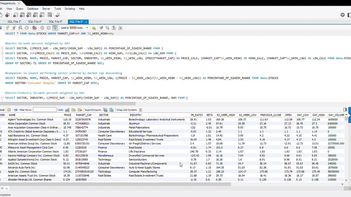Open the View menu
The image size is (351, 197).
(x=9, y=9)
